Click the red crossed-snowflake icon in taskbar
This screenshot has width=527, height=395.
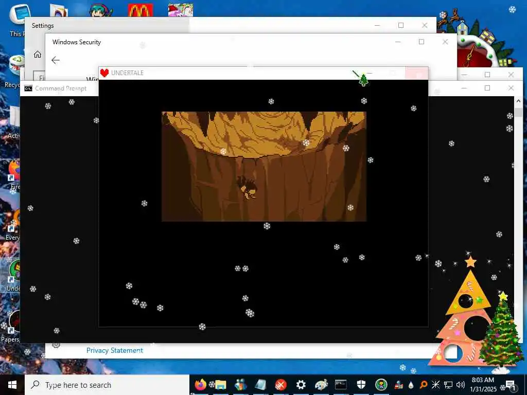[280, 385]
